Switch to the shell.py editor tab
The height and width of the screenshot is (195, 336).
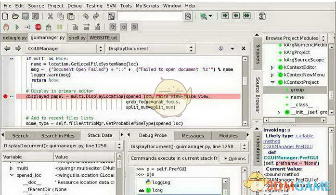tap(76, 38)
